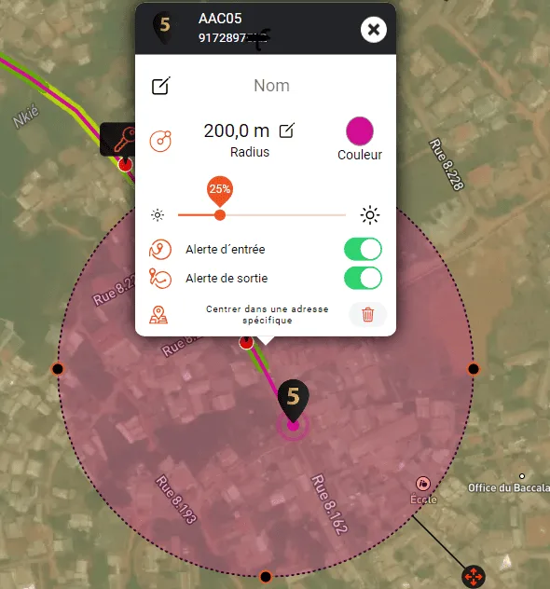Click the Rue 8.162 street label
The height and width of the screenshot is (589, 550).
click(329, 504)
